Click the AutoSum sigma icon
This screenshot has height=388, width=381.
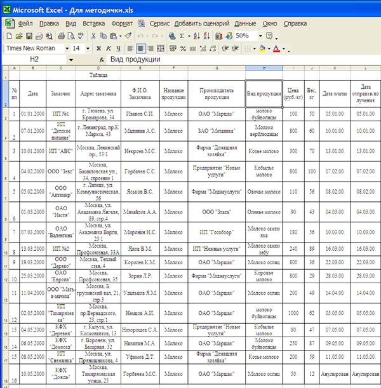click(x=182, y=36)
